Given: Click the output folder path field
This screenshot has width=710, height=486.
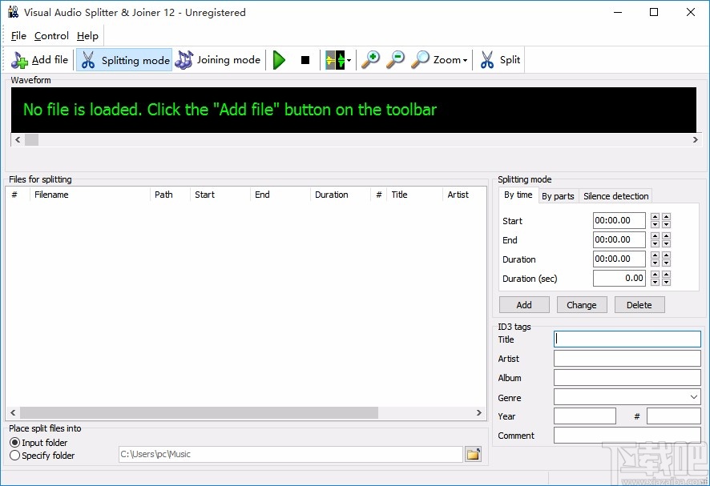Looking at the screenshot, I should pos(291,454).
